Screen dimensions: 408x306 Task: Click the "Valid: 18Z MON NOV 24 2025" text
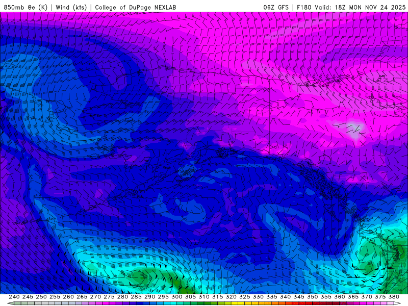pyautogui.click(x=360, y=7)
